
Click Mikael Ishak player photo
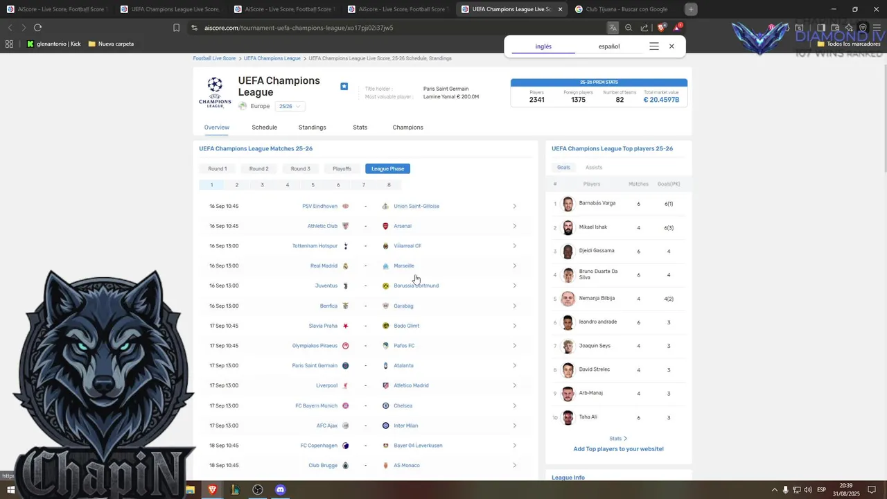[x=568, y=227]
